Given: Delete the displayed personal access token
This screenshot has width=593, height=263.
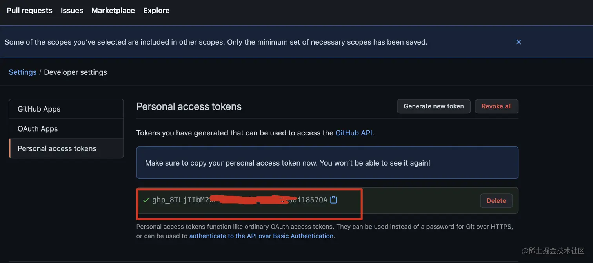Looking at the screenshot, I should point(496,200).
